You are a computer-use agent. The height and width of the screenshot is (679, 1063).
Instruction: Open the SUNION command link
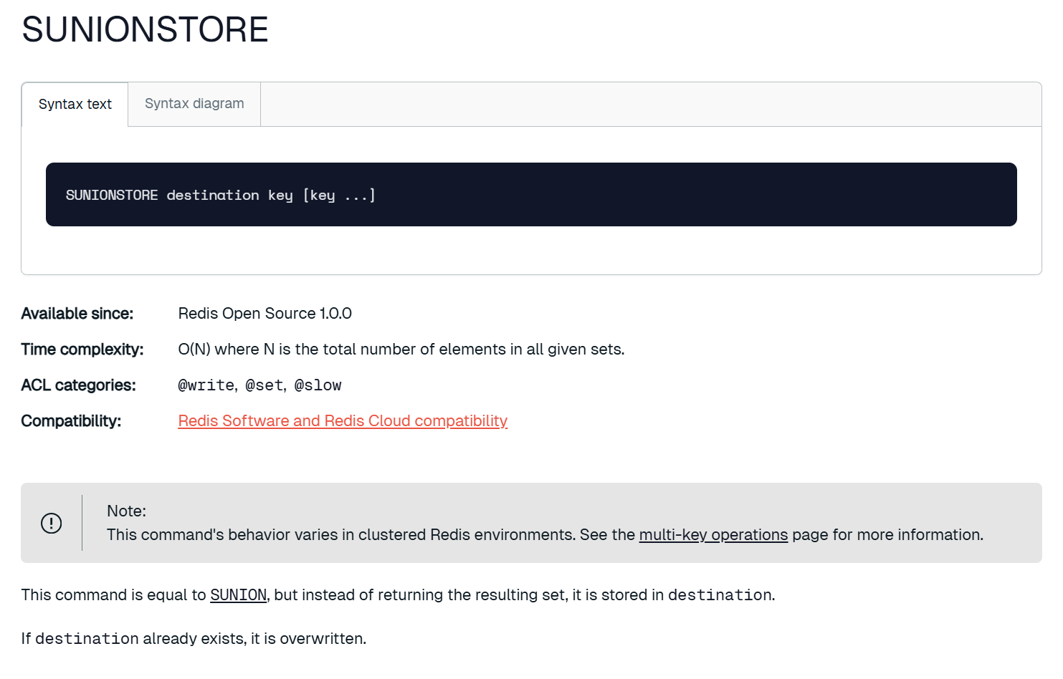tap(238, 595)
